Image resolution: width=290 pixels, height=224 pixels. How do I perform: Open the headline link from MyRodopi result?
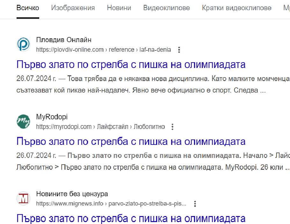(x=131, y=141)
